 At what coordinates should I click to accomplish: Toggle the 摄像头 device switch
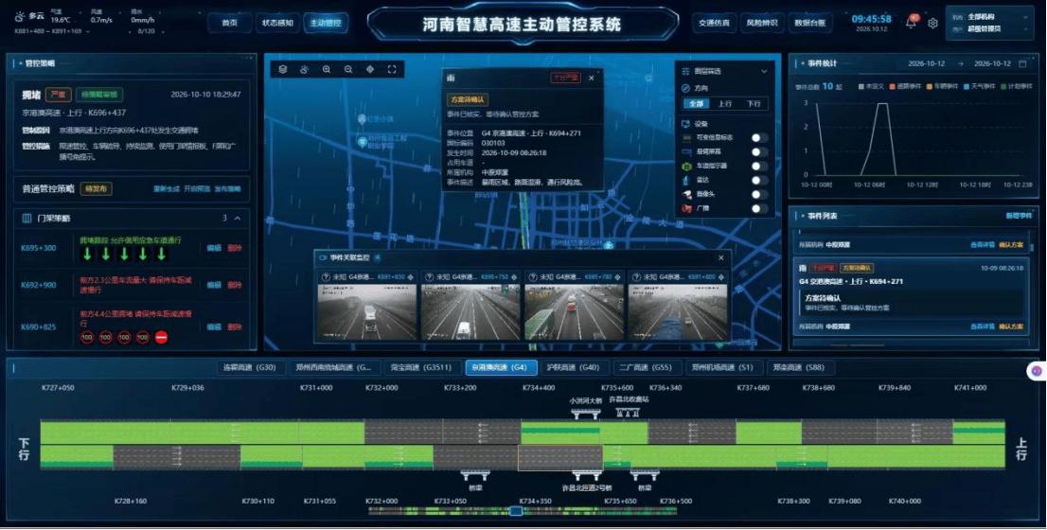click(x=758, y=194)
